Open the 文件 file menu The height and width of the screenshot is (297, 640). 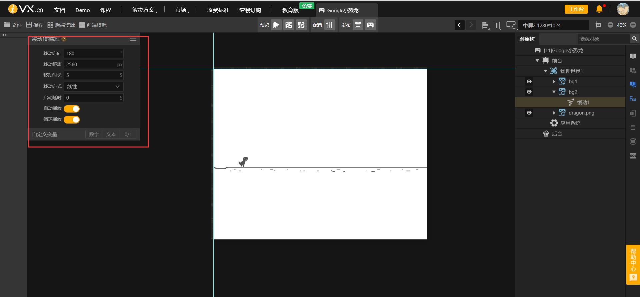coord(13,25)
